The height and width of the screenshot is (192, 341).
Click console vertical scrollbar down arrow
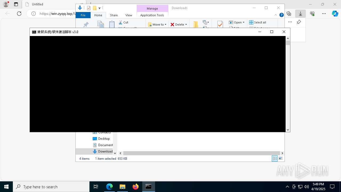(288, 130)
